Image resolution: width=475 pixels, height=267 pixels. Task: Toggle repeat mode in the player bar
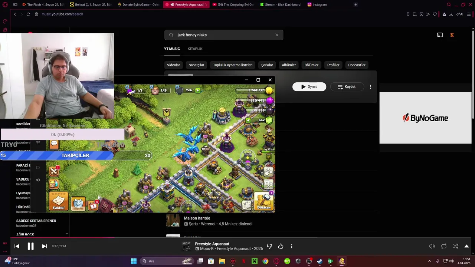click(444, 246)
